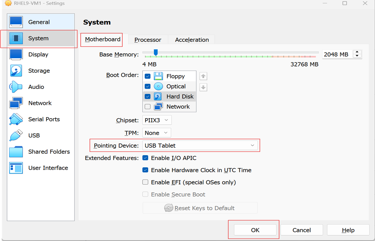Click Reset Keys to Default button
The image size is (375, 241).
click(200, 208)
